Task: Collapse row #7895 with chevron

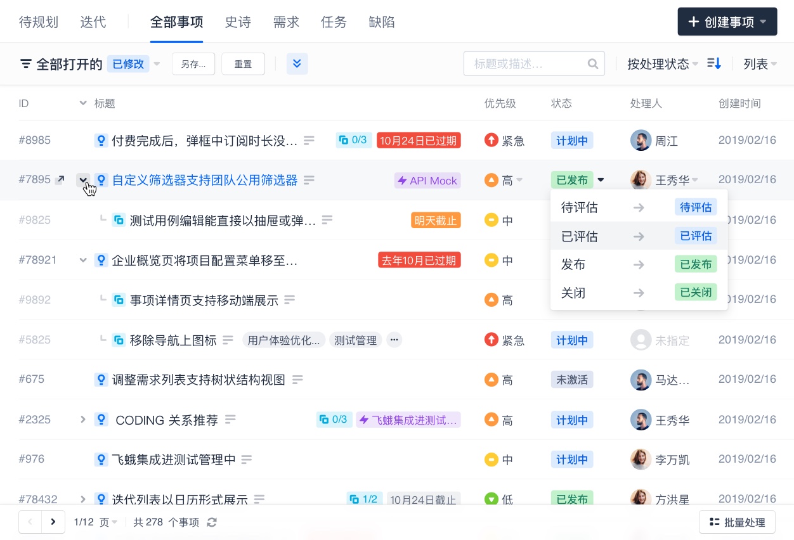Action: (82, 180)
